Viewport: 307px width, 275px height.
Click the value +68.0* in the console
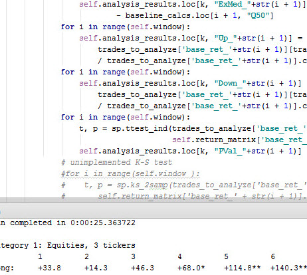(191, 268)
